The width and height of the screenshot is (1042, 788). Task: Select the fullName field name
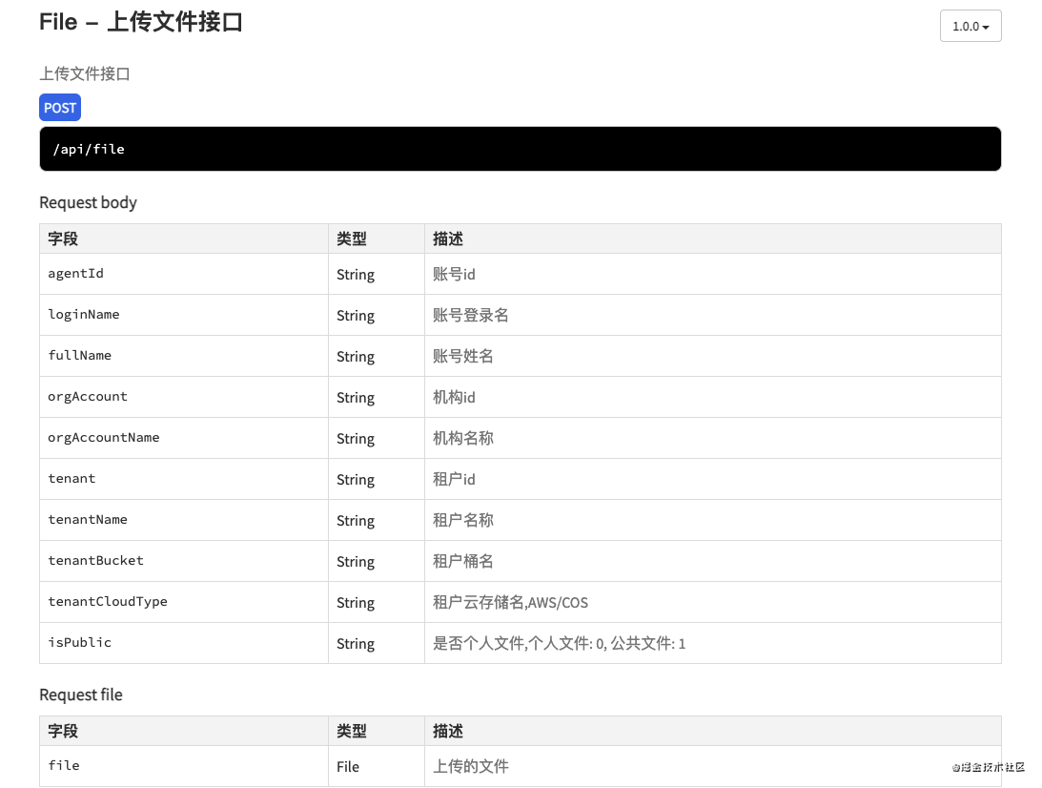[x=79, y=356]
